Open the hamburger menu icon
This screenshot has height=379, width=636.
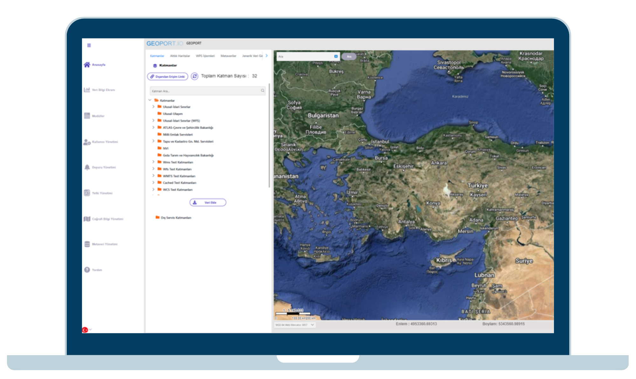pos(89,45)
